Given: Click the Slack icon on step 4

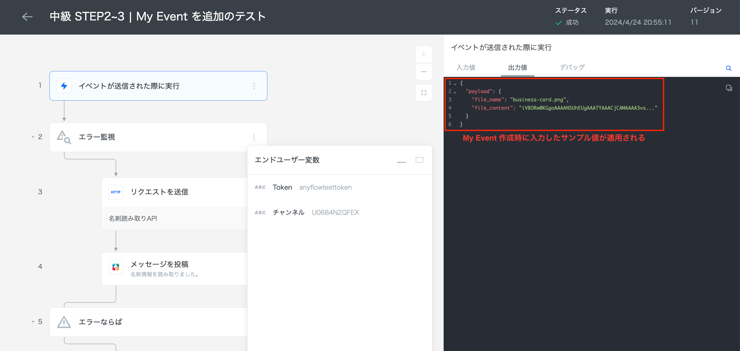Looking at the screenshot, I should pyautogui.click(x=116, y=267).
